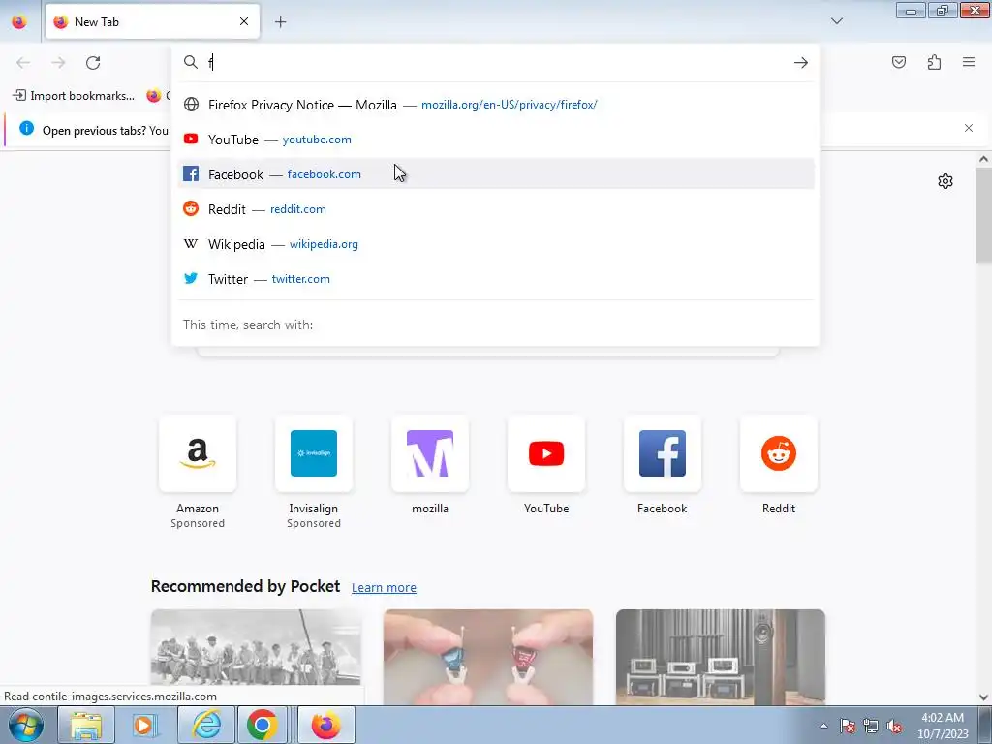
Task: Close the New Tab tab
Action: point(244,21)
